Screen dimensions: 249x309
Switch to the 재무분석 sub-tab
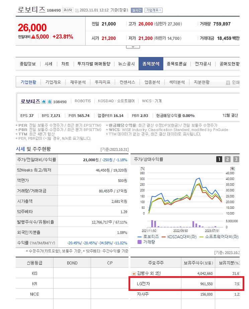(x=78, y=82)
